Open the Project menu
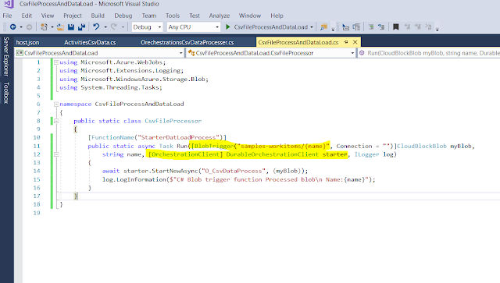 tap(73, 16)
